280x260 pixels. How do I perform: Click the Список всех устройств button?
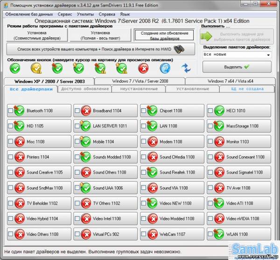tap(101, 49)
